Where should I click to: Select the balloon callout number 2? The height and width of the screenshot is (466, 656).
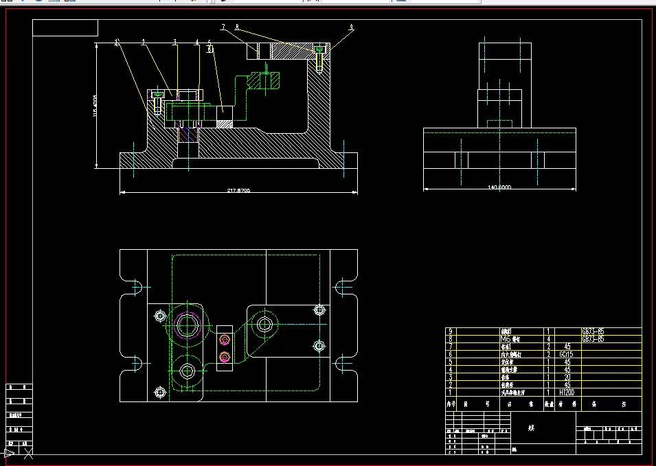coord(144,43)
